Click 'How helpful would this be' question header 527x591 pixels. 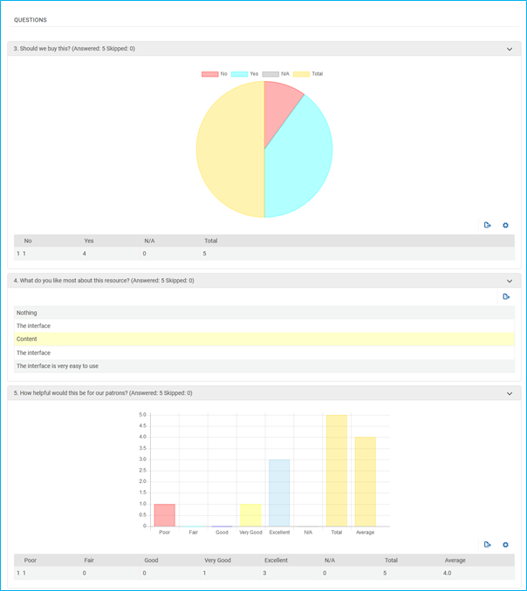103,393
